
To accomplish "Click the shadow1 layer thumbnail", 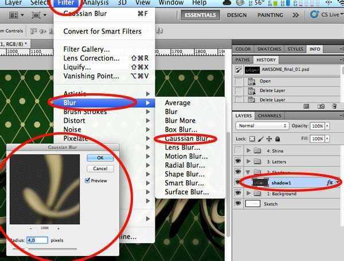I will pos(260,183).
